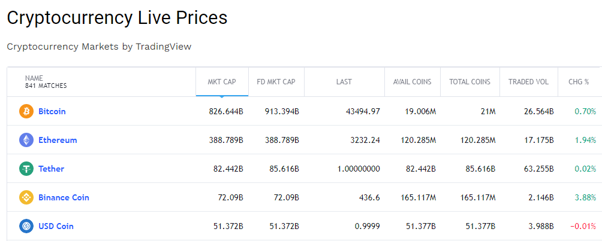
Task: Select Bitcoin FD market cap 913.394B
Action: pos(282,111)
